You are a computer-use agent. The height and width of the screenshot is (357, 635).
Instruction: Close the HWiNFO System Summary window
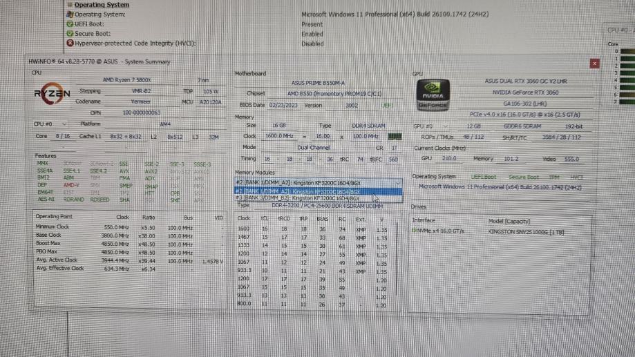point(594,64)
